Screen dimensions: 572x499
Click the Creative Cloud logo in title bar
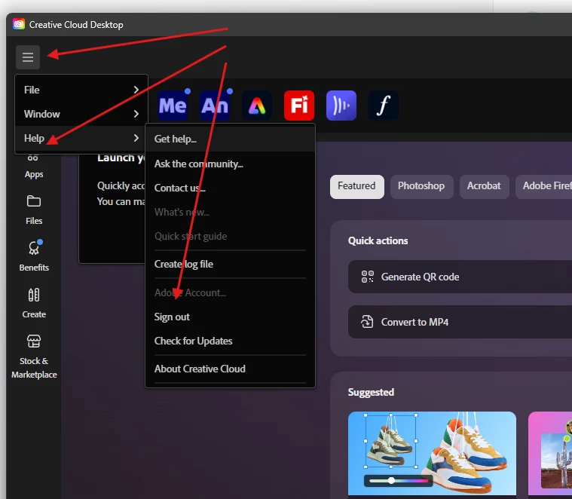[x=19, y=24]
